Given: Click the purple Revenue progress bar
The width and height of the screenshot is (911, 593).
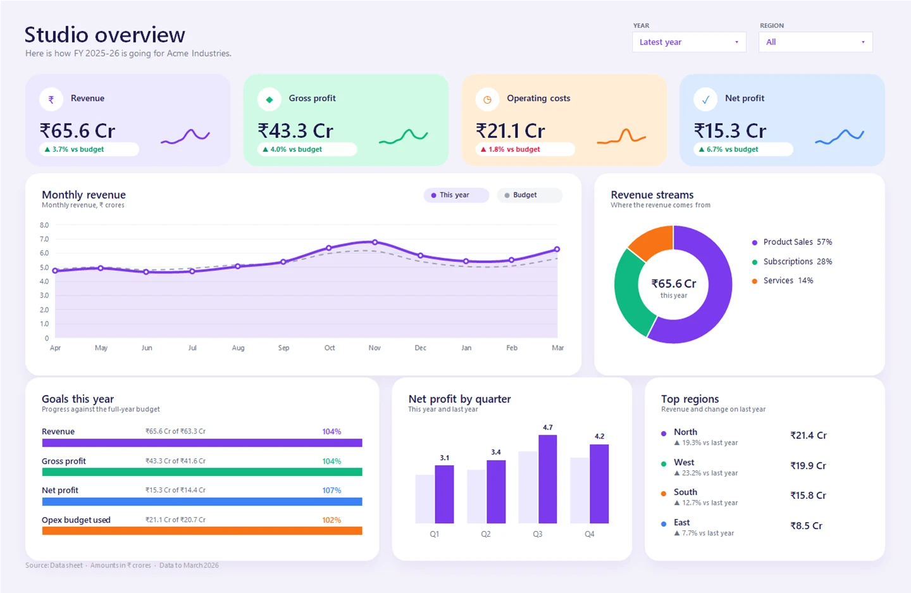Looking at the screenshot, I should pyautogui.click(x=202, y=443).
